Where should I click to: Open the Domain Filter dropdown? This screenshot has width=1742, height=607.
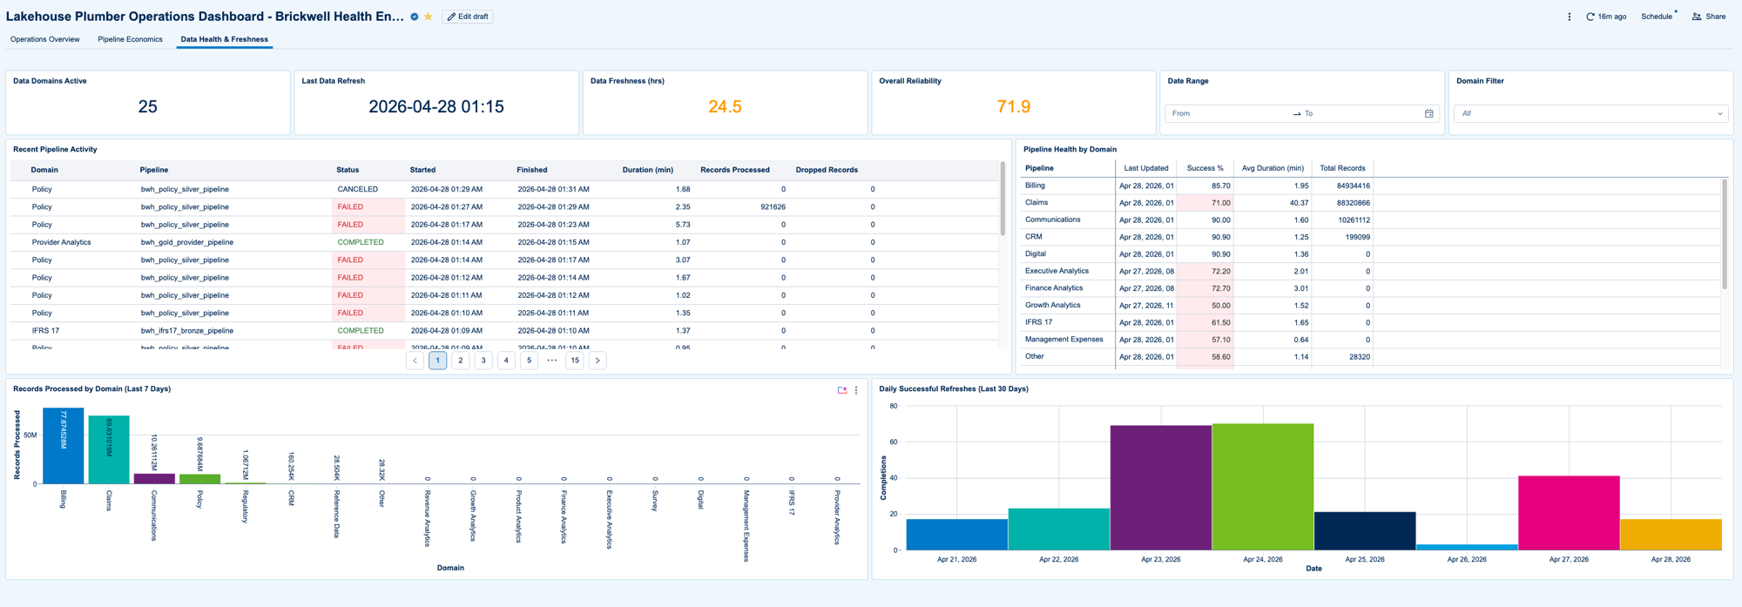pos(1591,113)
